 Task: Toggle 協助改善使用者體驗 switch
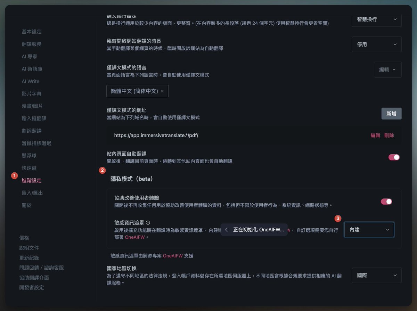point(386,202)
